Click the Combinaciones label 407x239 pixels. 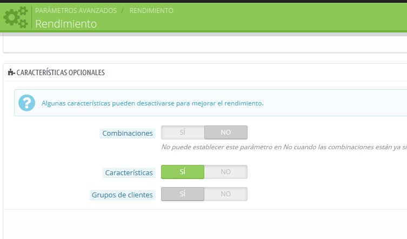coord(128,133)
